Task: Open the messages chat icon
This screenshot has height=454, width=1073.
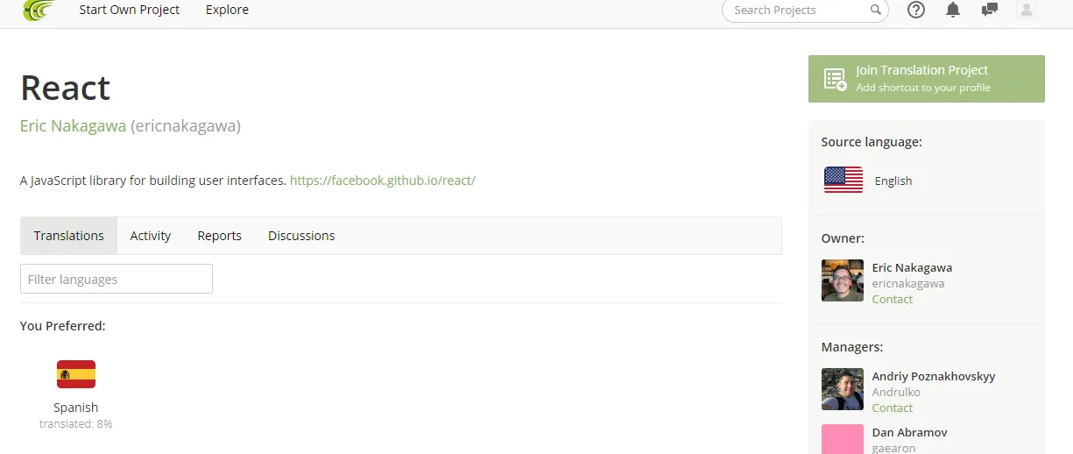Action: (990, 10)
